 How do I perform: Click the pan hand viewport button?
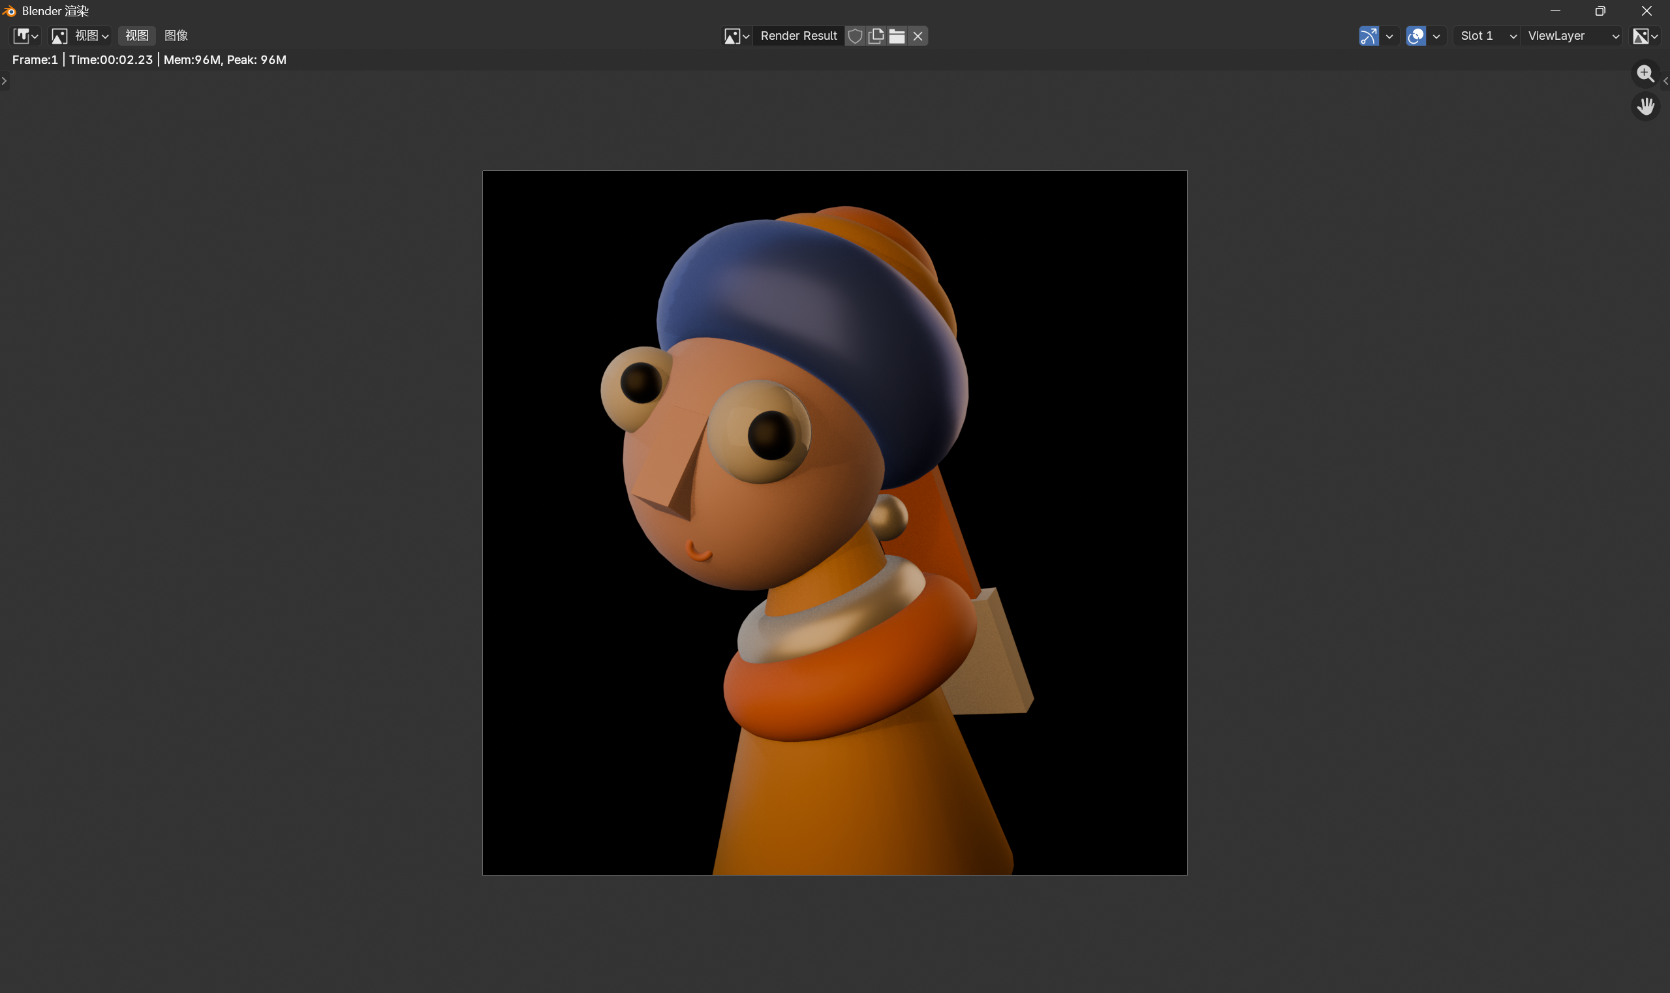point(1645,106)
